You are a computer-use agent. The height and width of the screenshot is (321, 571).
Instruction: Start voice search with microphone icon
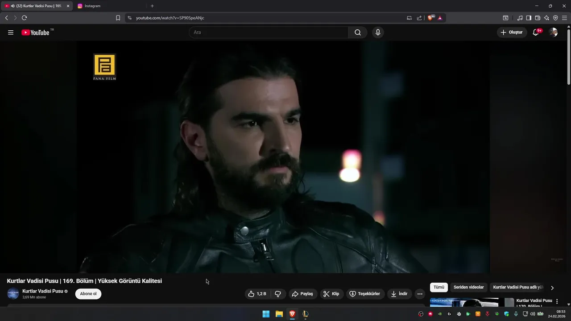(378, 33)
